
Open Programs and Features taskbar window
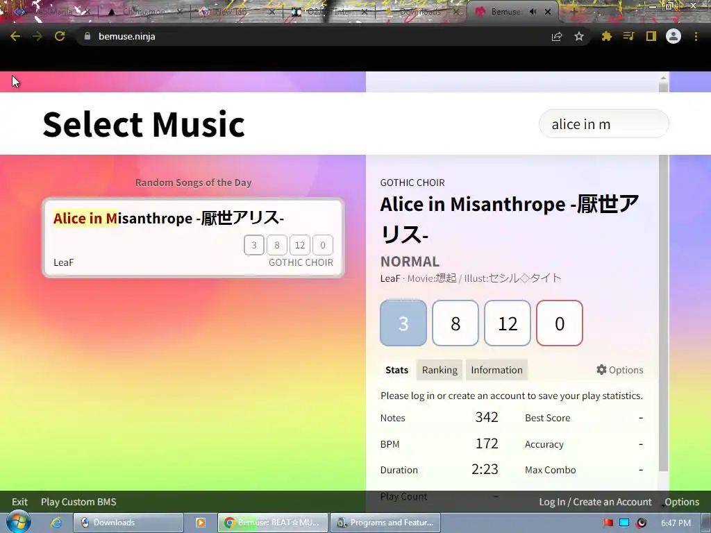(385, 523)
